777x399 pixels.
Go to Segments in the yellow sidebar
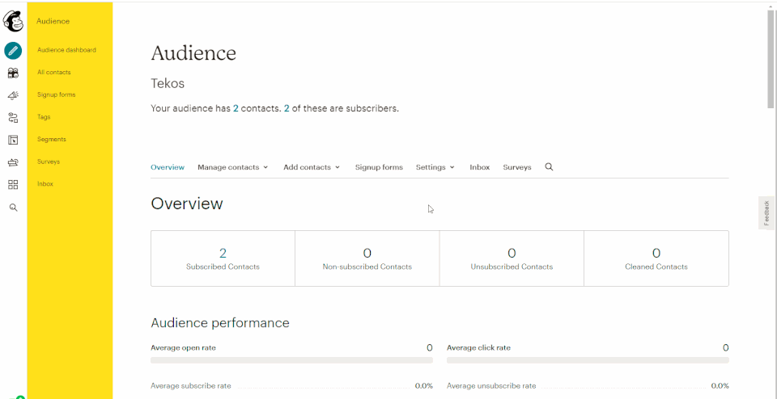(x=52, y=140)
